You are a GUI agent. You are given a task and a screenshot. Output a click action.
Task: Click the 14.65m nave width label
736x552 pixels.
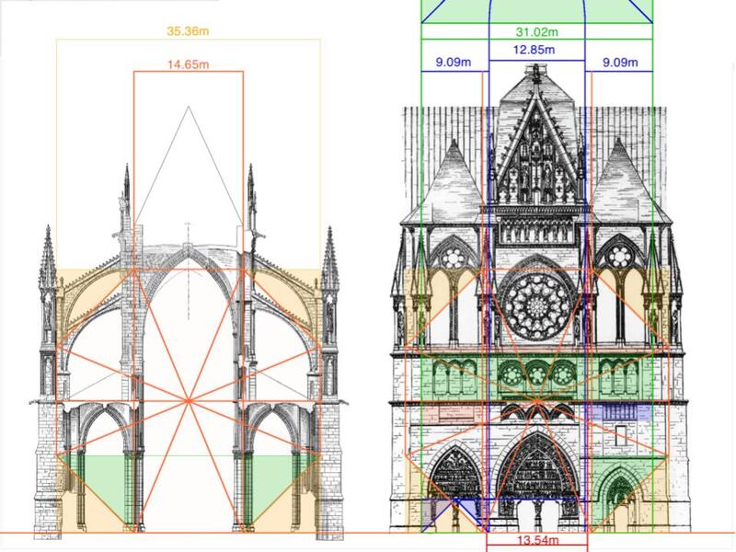click(189, 64)
